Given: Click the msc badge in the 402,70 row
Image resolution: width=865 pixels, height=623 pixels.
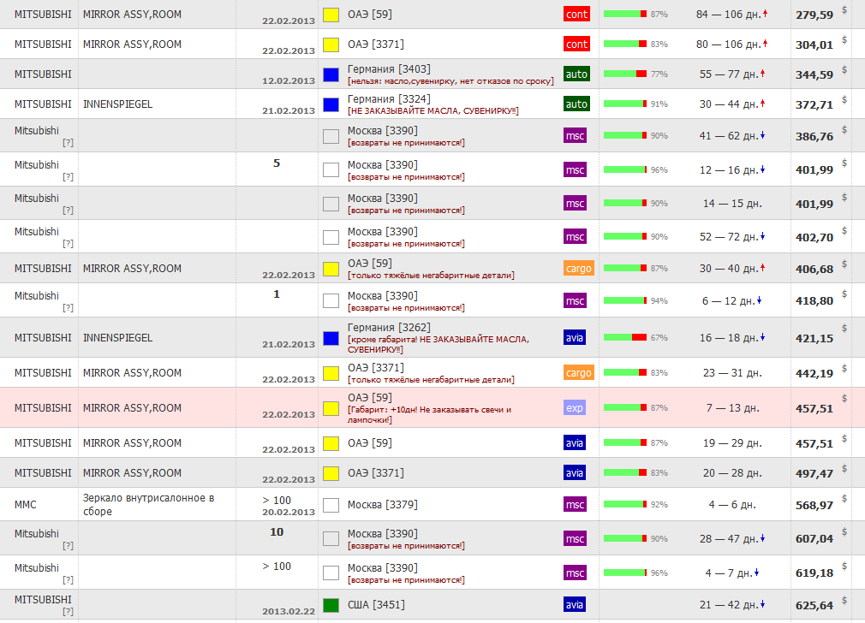Looking at the screenshot, I should 575,236.
